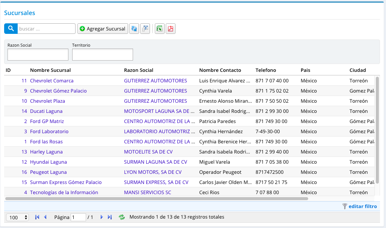Click Agregar Sucursal button
Screen dimensions: 386x228
(103, 29)
